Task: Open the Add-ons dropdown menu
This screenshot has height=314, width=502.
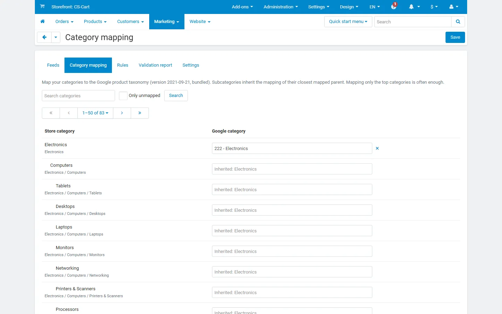Action: click(x=242, y=7)
